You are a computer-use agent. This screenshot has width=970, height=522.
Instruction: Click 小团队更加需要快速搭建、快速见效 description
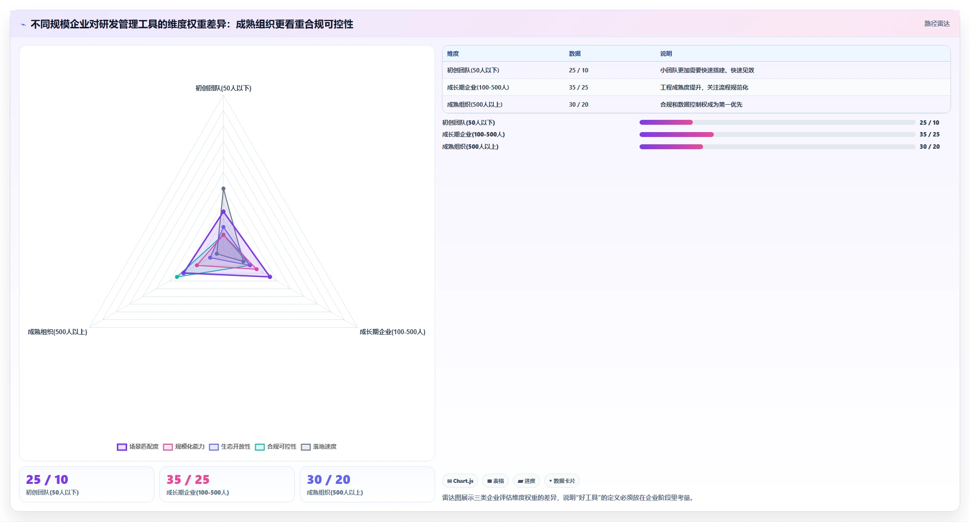pyautogui.click(x=707, y=70)
